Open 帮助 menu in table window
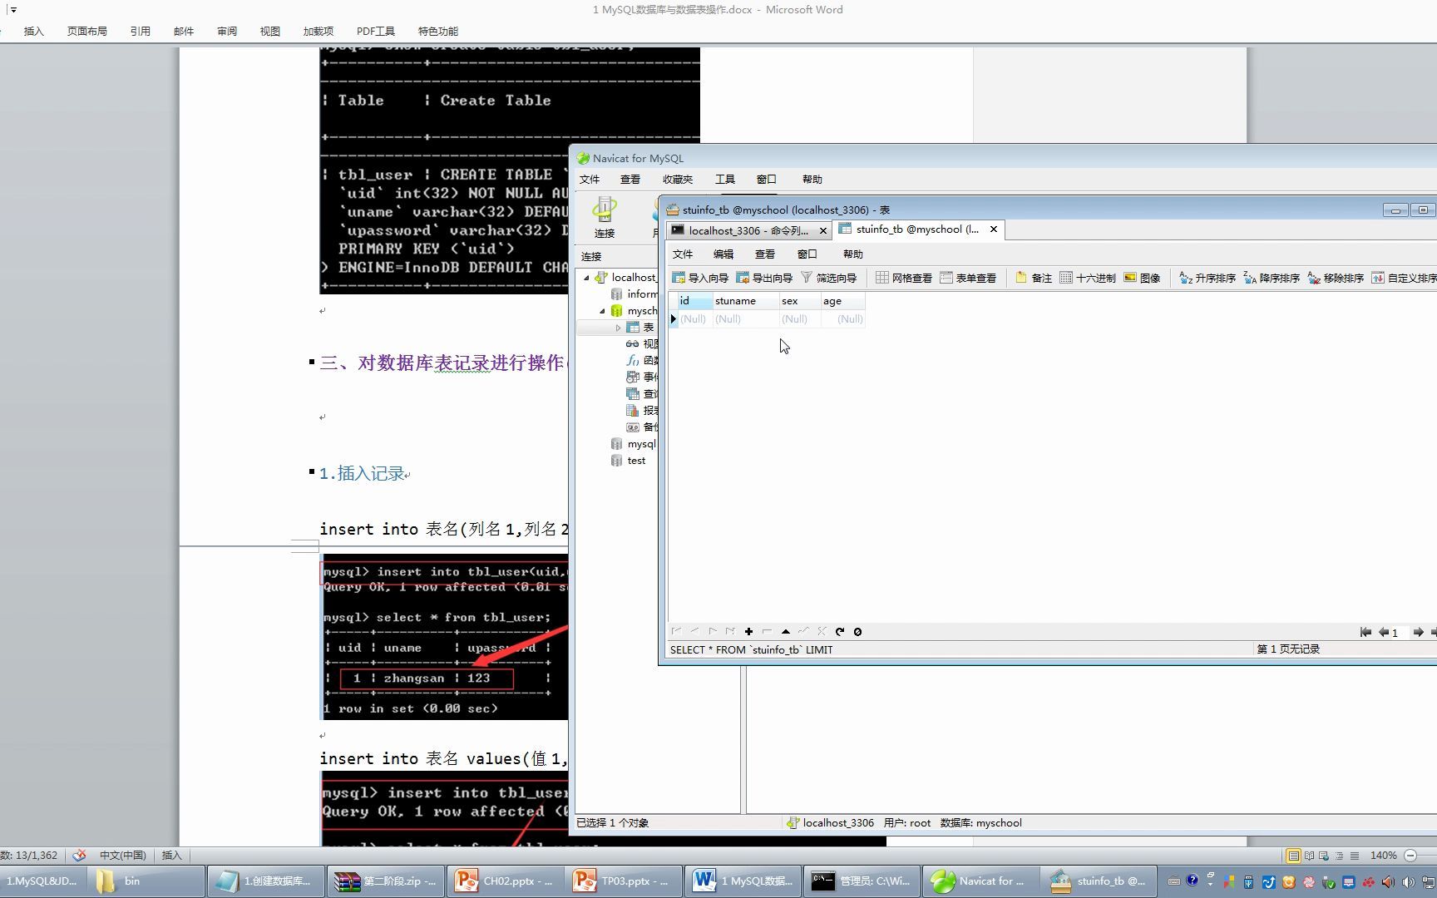The image size is (1437, 898). 853,254
